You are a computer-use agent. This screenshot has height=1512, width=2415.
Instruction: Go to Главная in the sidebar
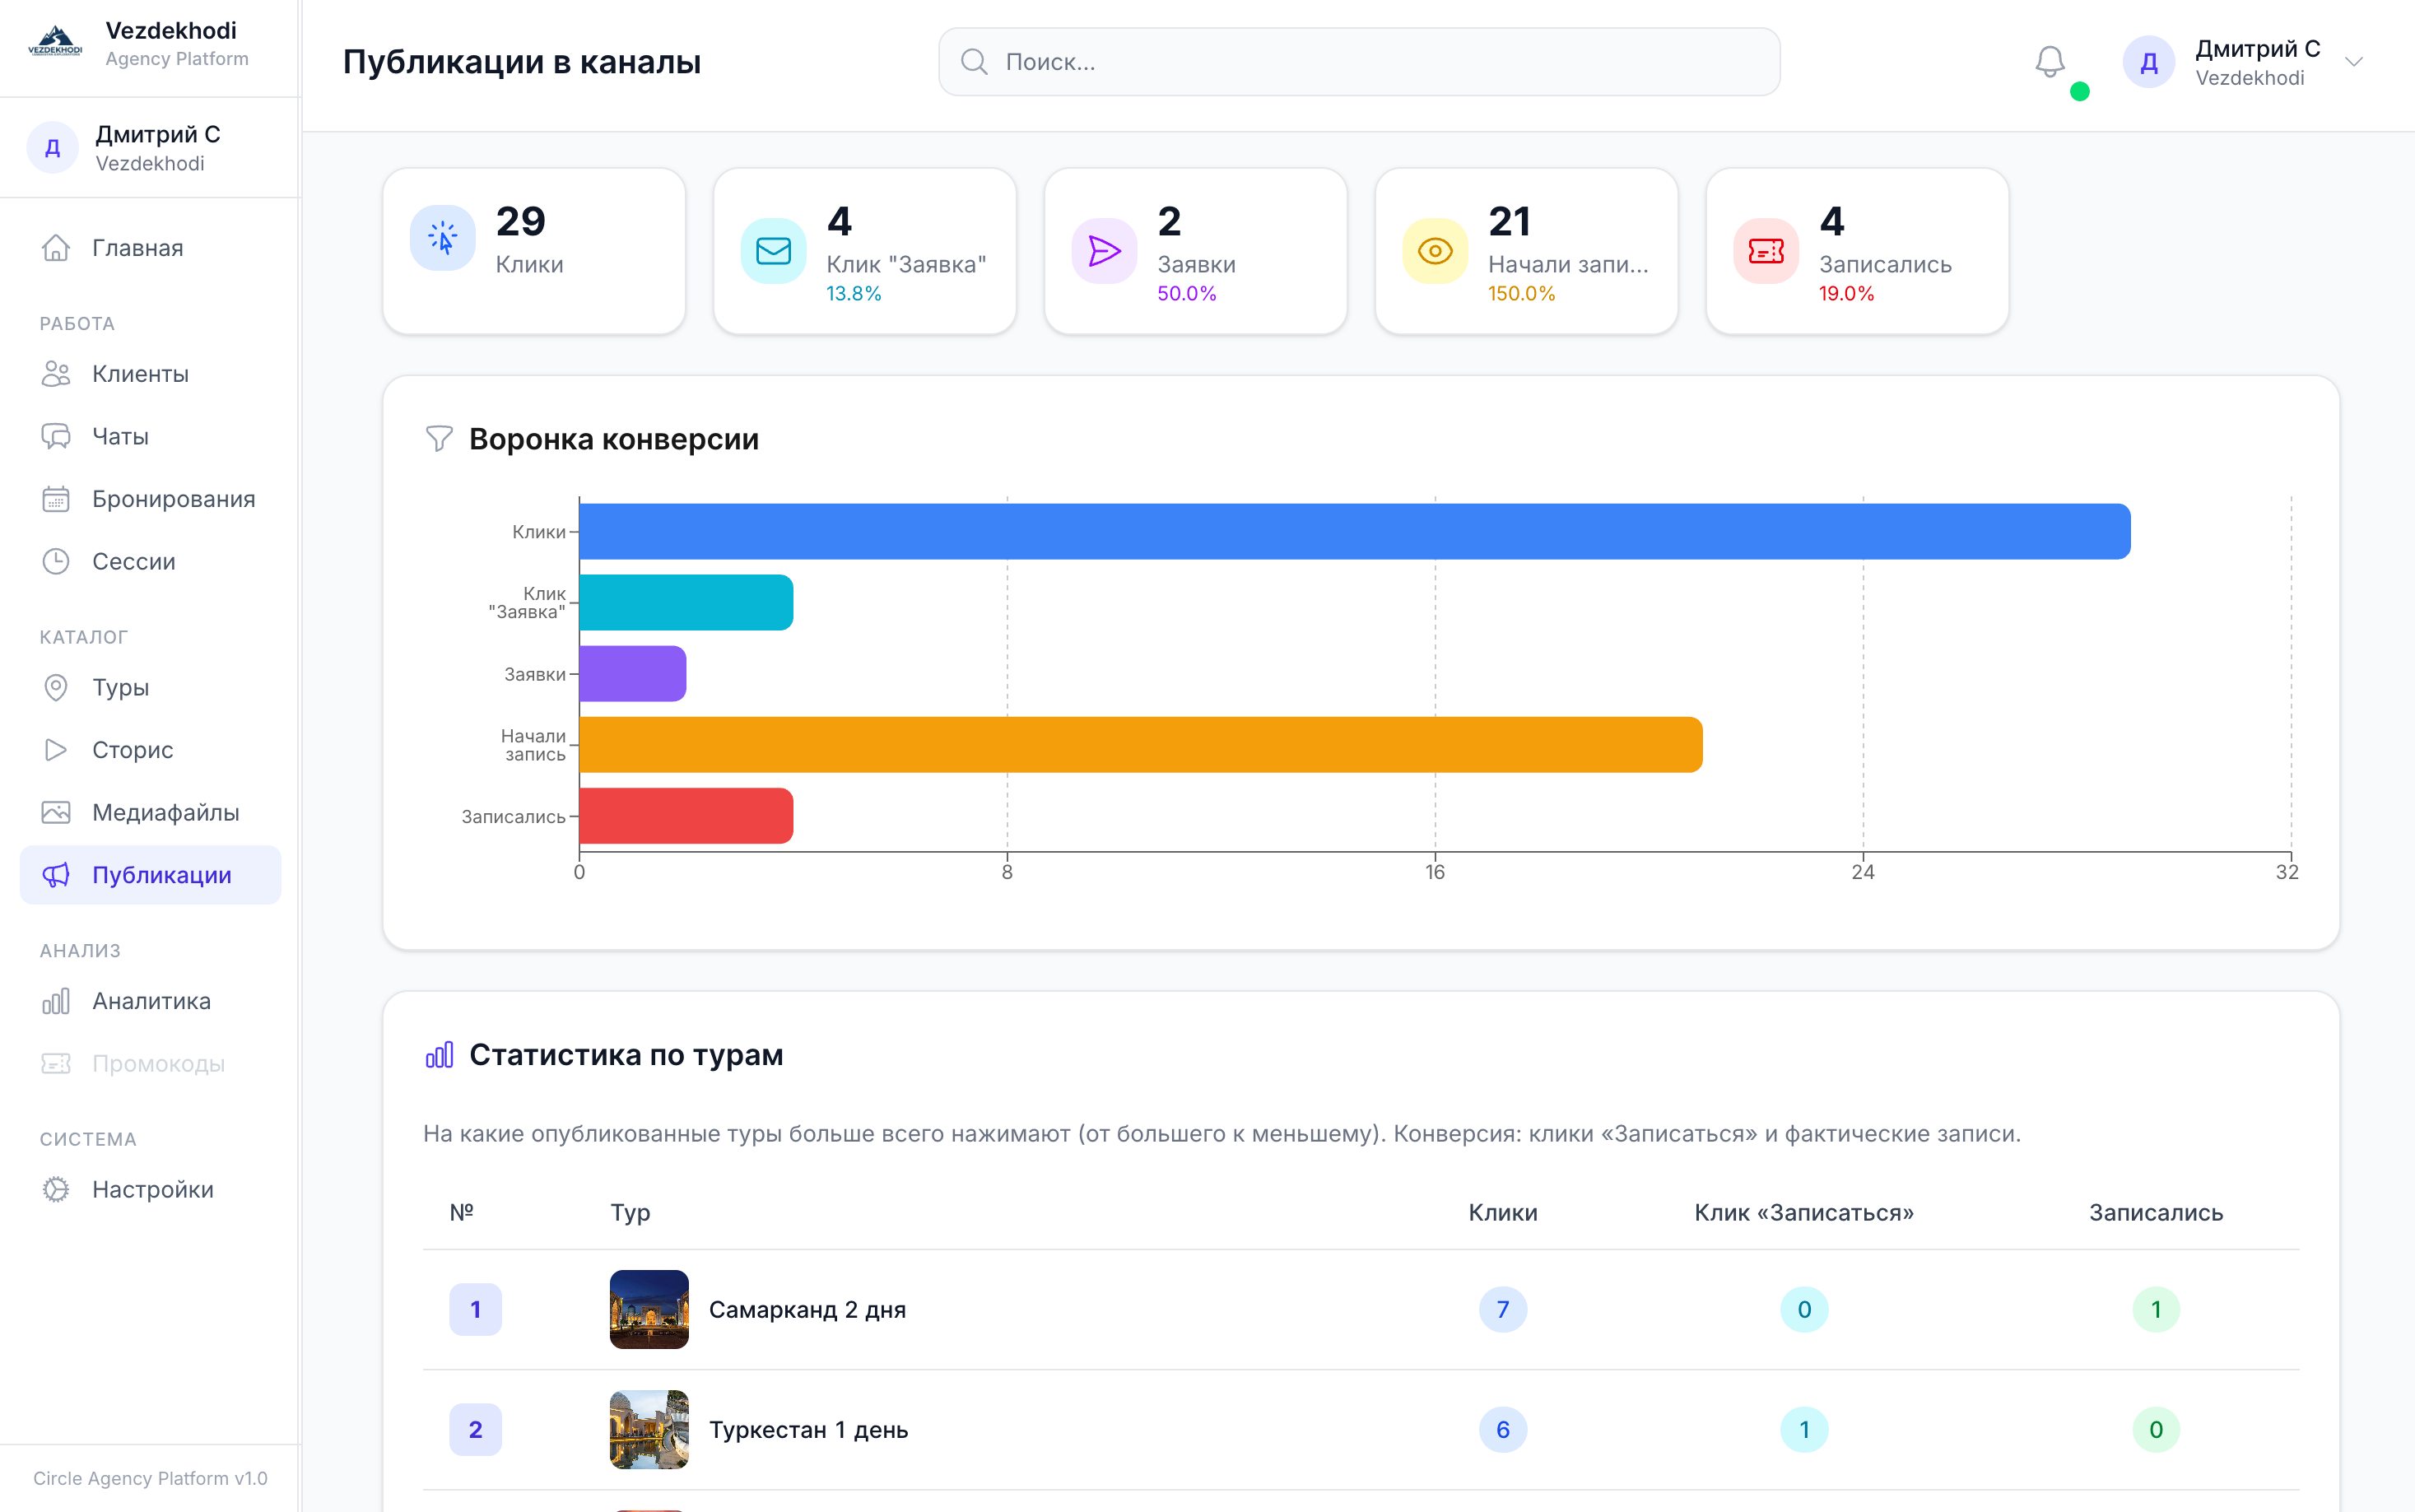click(150, 248)
